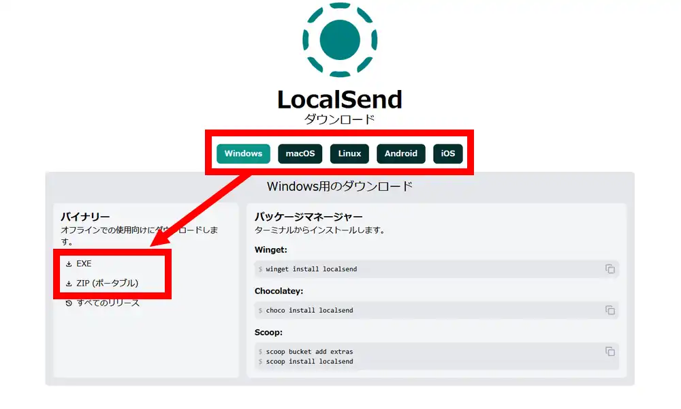Open the すべてのリリース link
The height and width of the screenshot is (409, 681).
pyautogui.click(x=108, y=303)
